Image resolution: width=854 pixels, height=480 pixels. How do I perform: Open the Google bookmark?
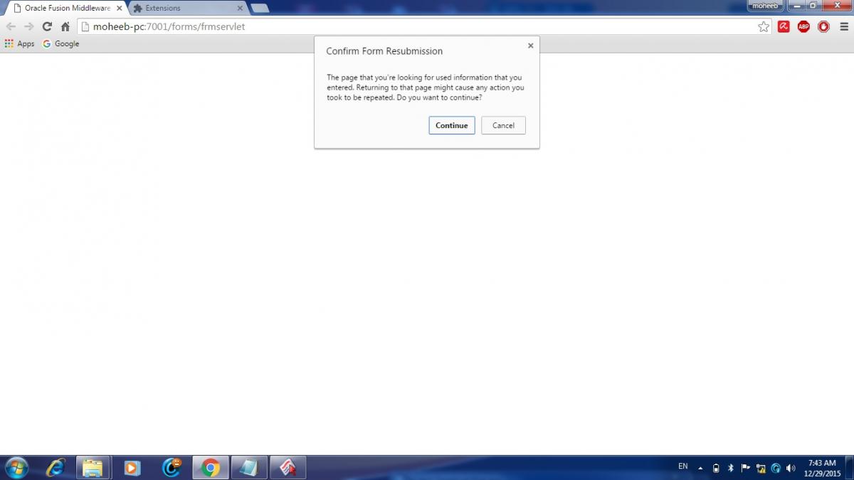60,43
